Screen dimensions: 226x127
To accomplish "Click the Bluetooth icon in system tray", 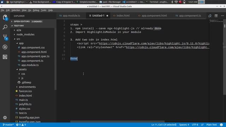I will tap(172, 2).
